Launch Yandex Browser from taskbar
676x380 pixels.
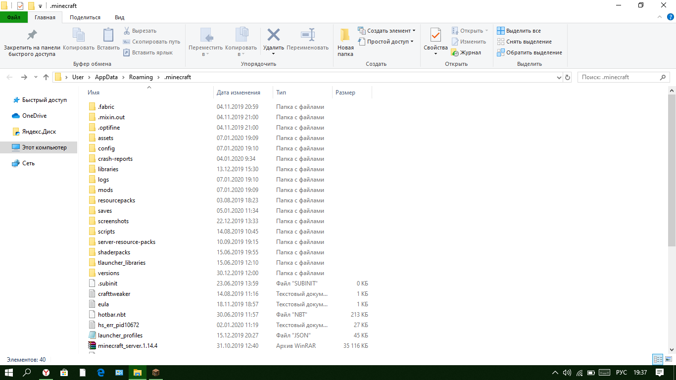coord(46,373)
